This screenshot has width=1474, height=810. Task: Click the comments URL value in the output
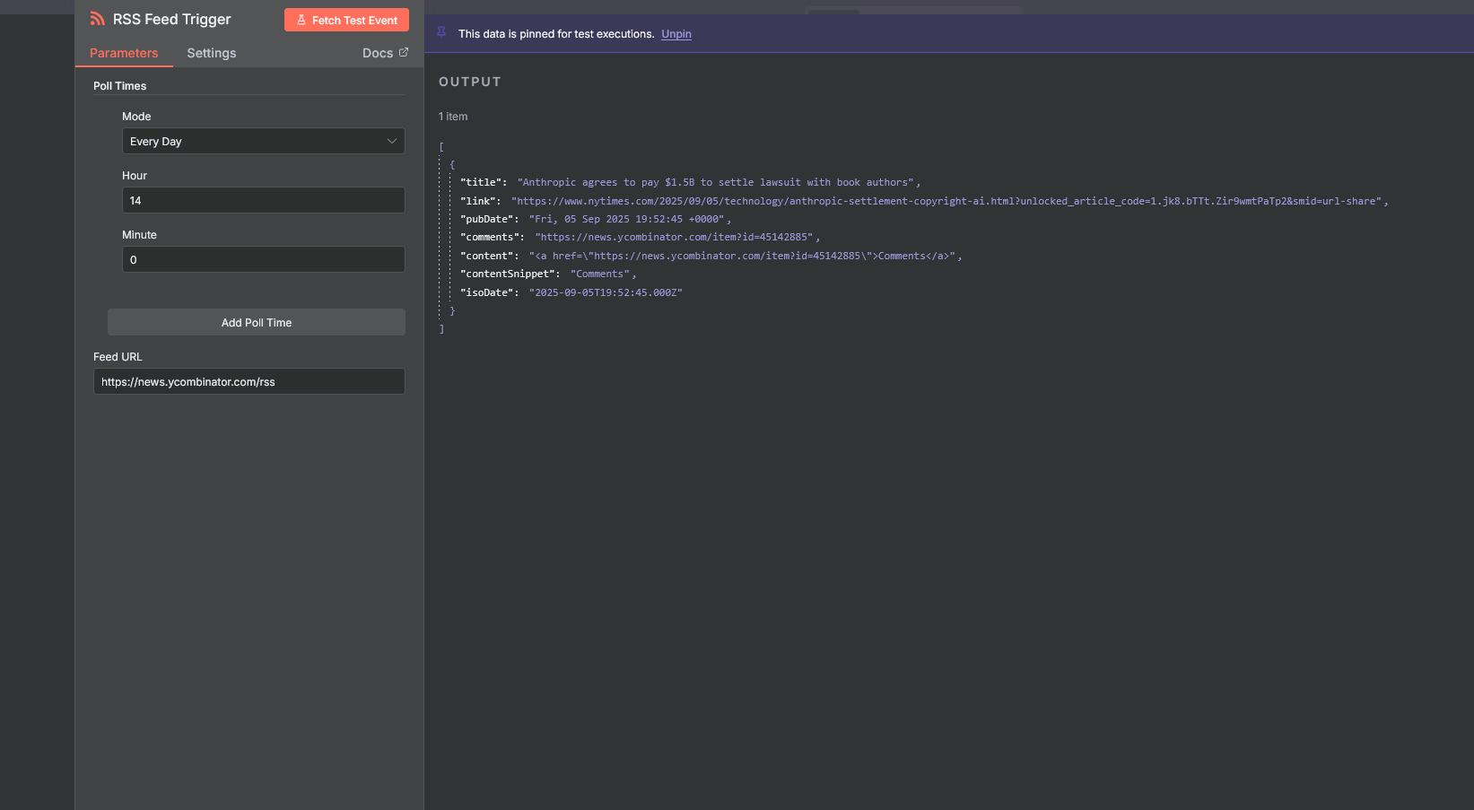tap(674, 237)
